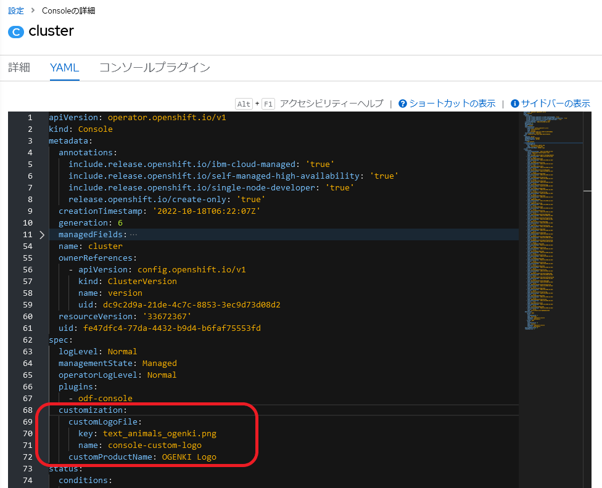Click the resourceVersion value '33672367'
The width and height of the screenshot is (602, 488).
tap(167, 317)
